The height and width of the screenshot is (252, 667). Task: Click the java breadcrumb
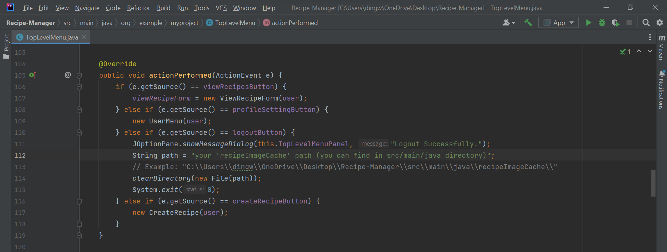pyautogui.click(x=107, y=23)
